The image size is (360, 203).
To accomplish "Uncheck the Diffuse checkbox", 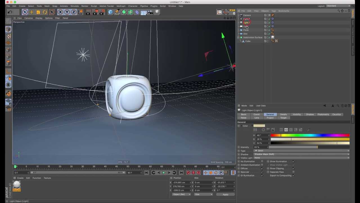I will (262, 168).
